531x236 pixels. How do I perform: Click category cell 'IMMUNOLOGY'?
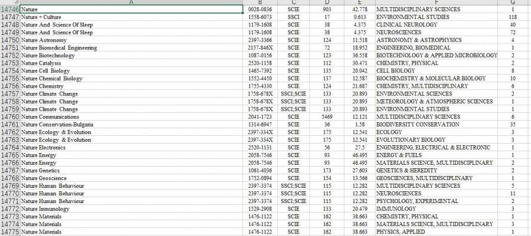(x=437, y=209)
